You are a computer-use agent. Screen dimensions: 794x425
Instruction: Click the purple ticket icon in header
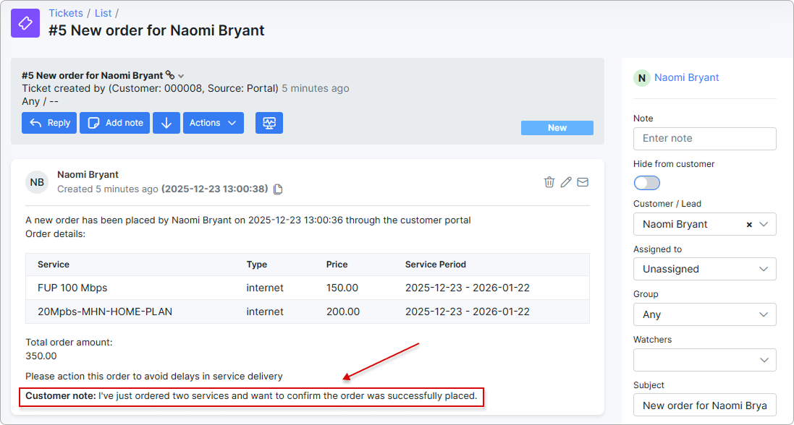(25, 23)
